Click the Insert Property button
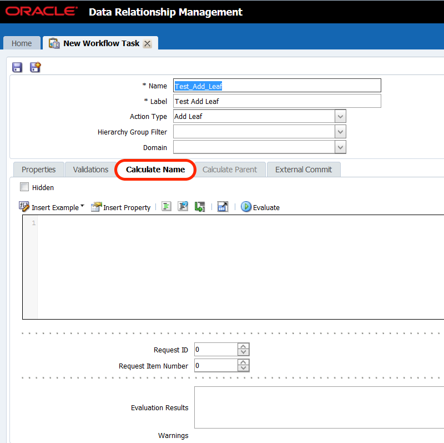This screenshot has width=444, height=443. [x=121, y=207]
